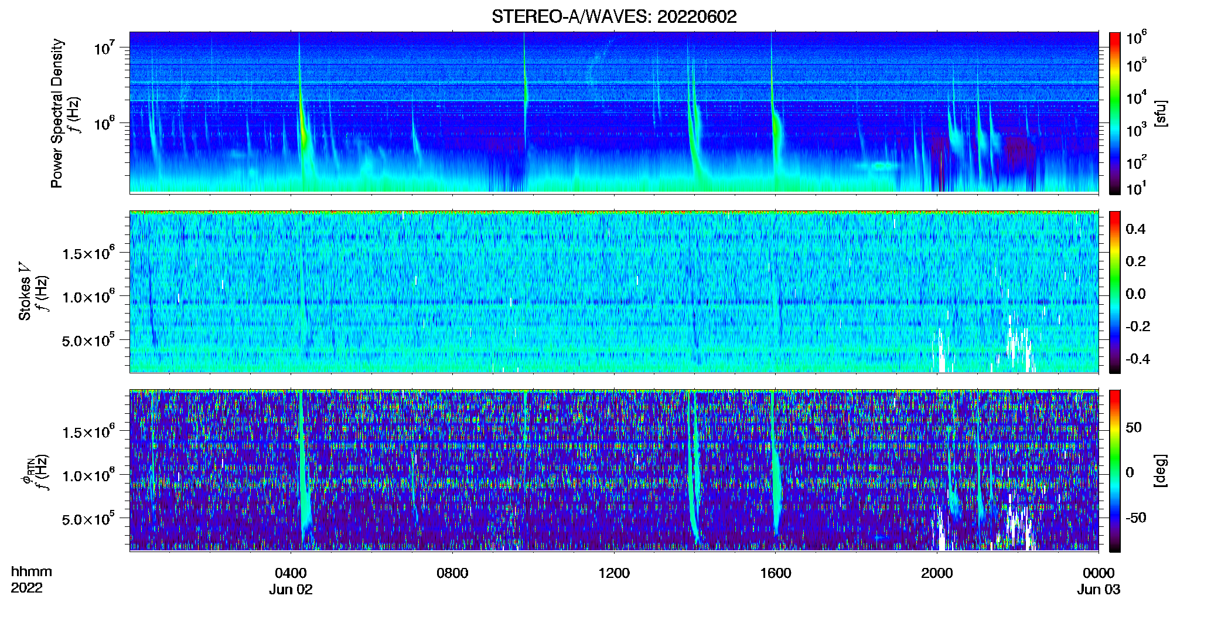Click the [sfu] colorbar unit label
The height and width of the screenshot is (633, 1228).
(x=1161, y=113)
